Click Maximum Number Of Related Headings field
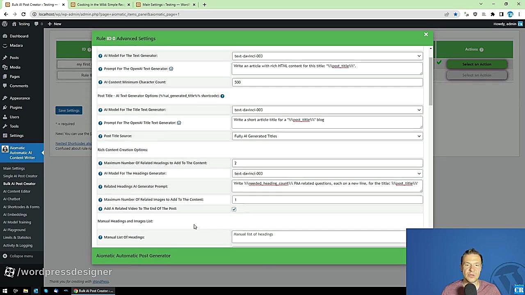Screen dimensions: 525x295 click(327, 163)
